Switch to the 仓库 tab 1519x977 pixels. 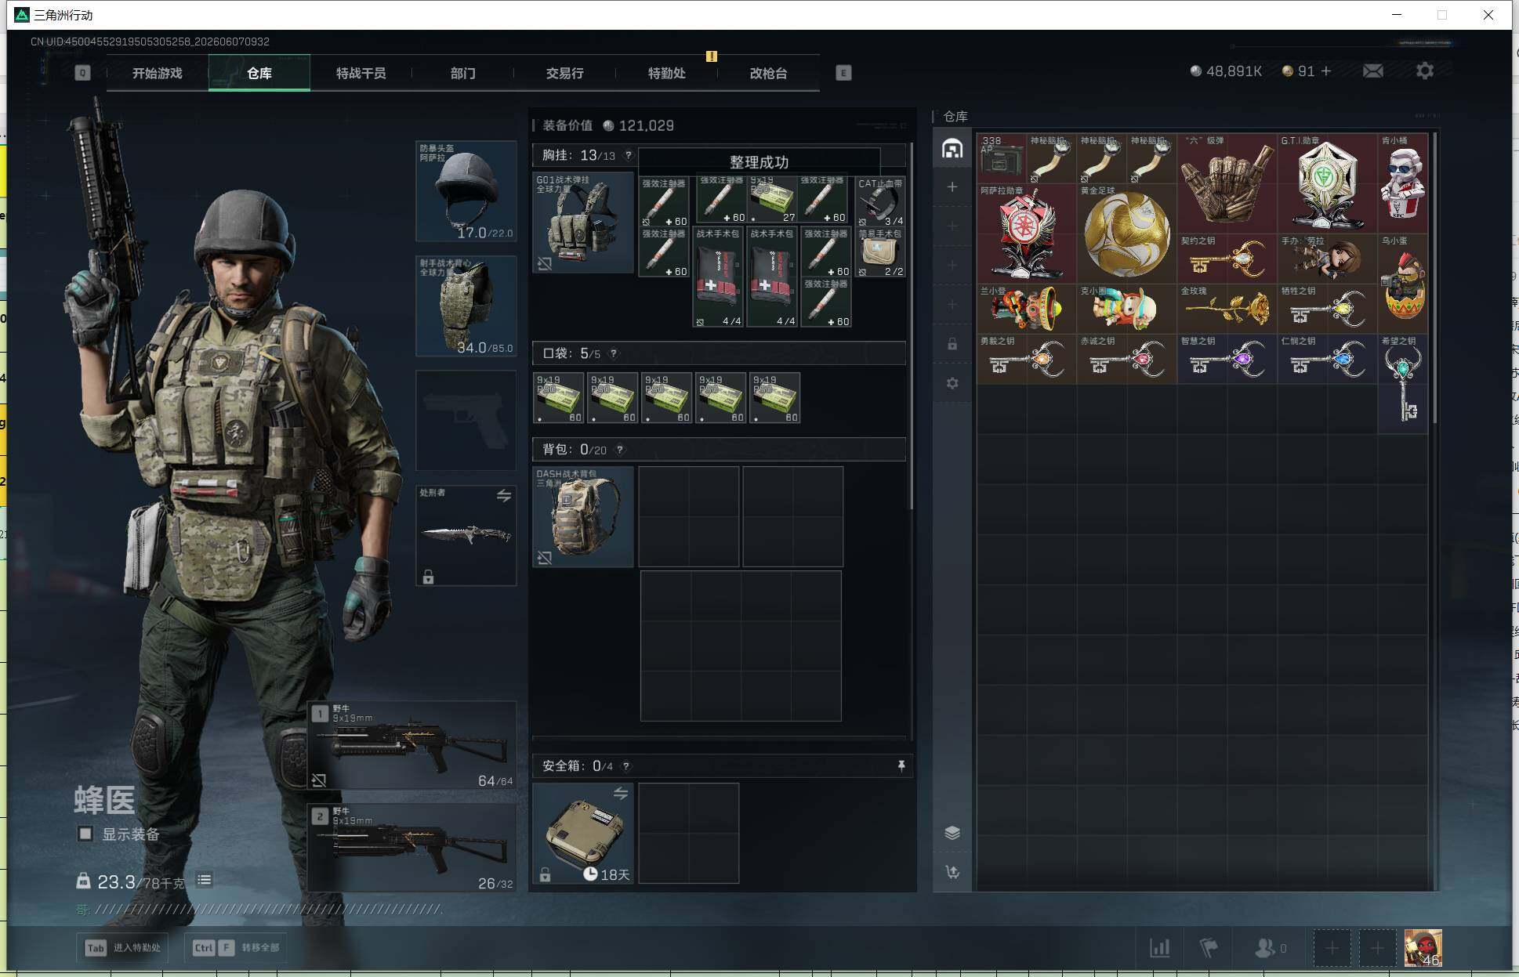click(259, 73)
